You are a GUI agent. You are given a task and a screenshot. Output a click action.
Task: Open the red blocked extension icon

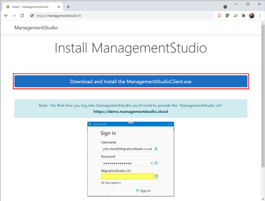(x=219, y=16)
